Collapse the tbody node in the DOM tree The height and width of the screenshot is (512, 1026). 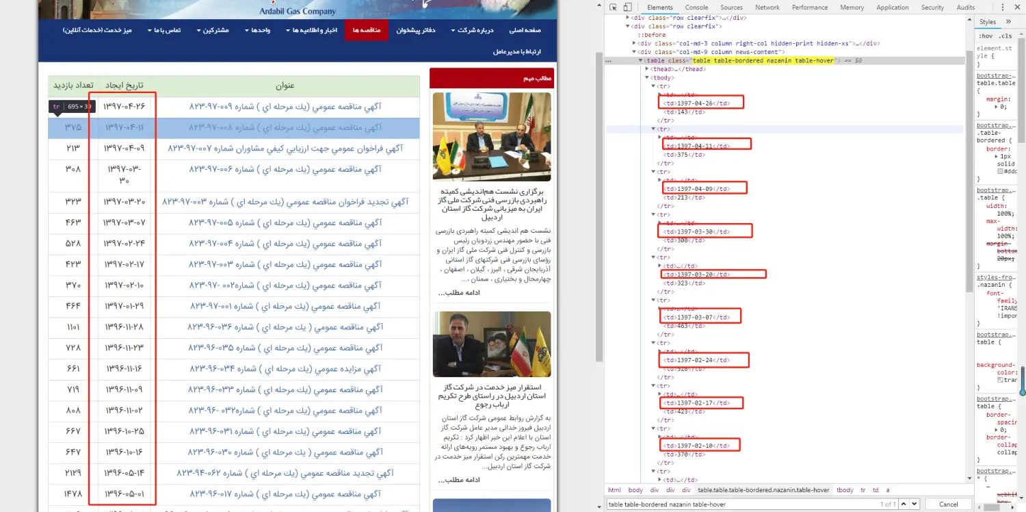(x=647, y=78)
